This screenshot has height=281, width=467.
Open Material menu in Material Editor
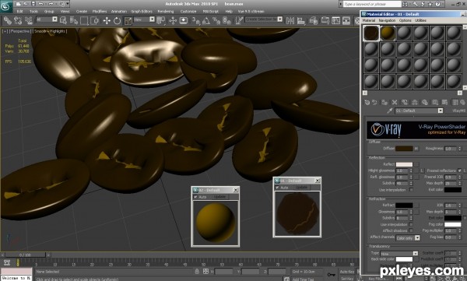coord(369,20)
